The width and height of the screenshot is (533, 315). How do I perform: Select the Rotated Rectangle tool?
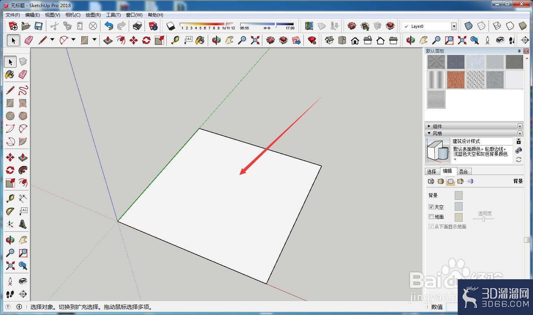(x=23, y=103)
